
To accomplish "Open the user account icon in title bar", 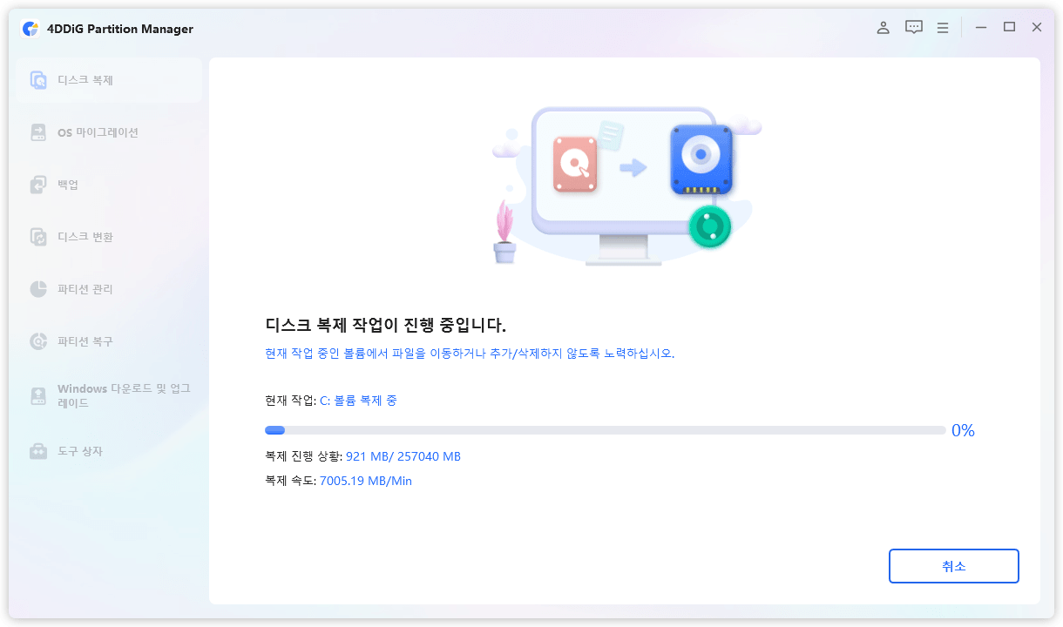I will tap(883, 28).
